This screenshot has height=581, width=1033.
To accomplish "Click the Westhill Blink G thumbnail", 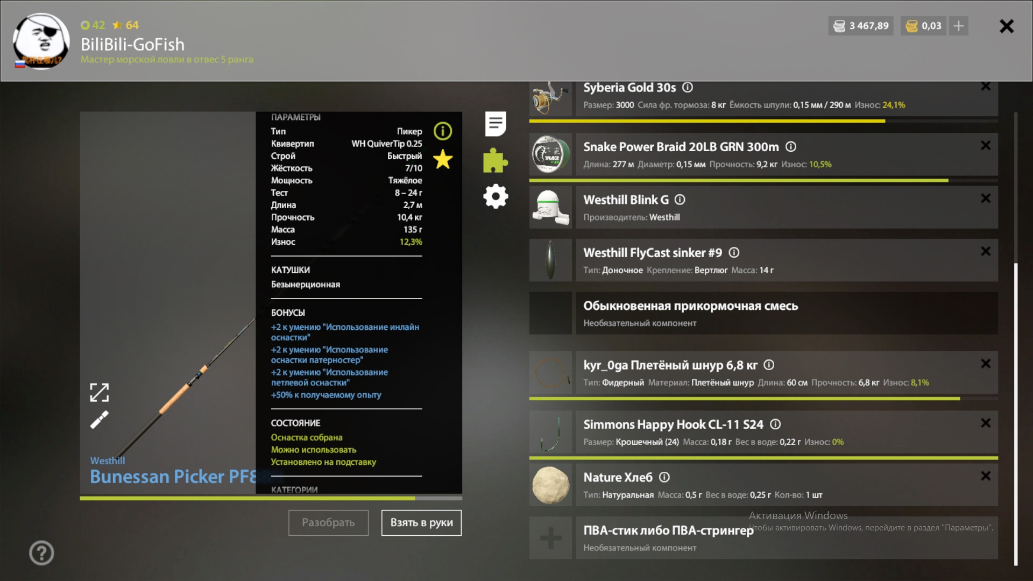I will click(550, 207).
